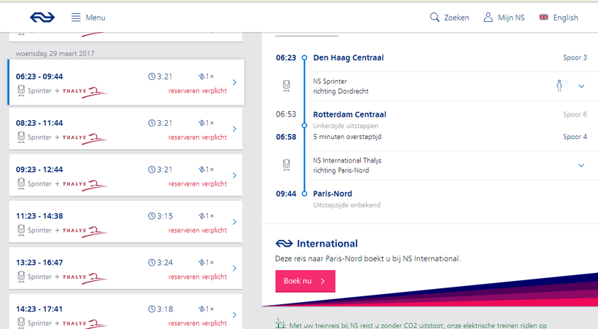Choose the 13:23 - 16:47 journey

pyautogui.click(x=125, y=269)
